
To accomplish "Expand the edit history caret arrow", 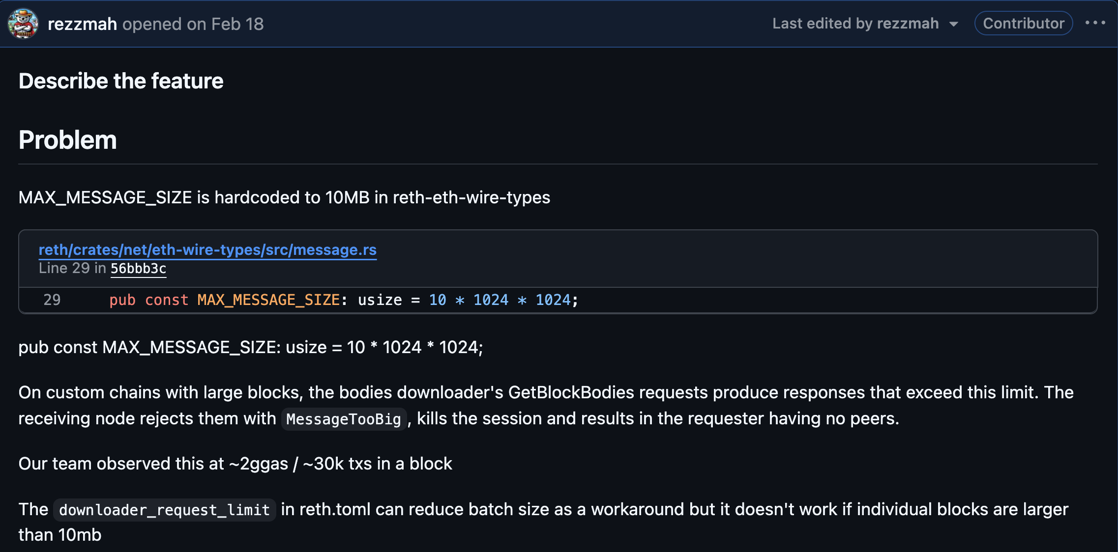I will (x=954, y=24).
